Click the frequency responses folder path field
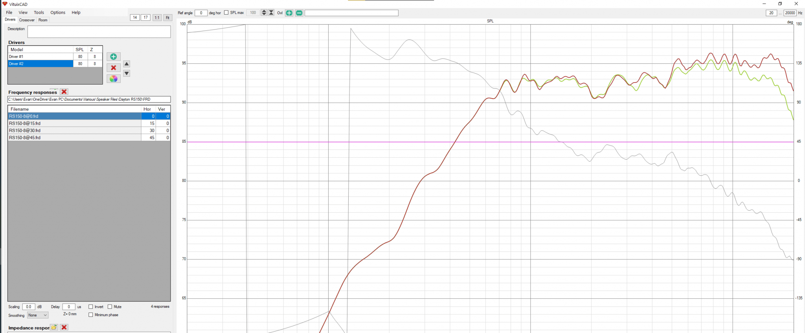The height and width of the screenshot is (333, 805). click(89, 99)
